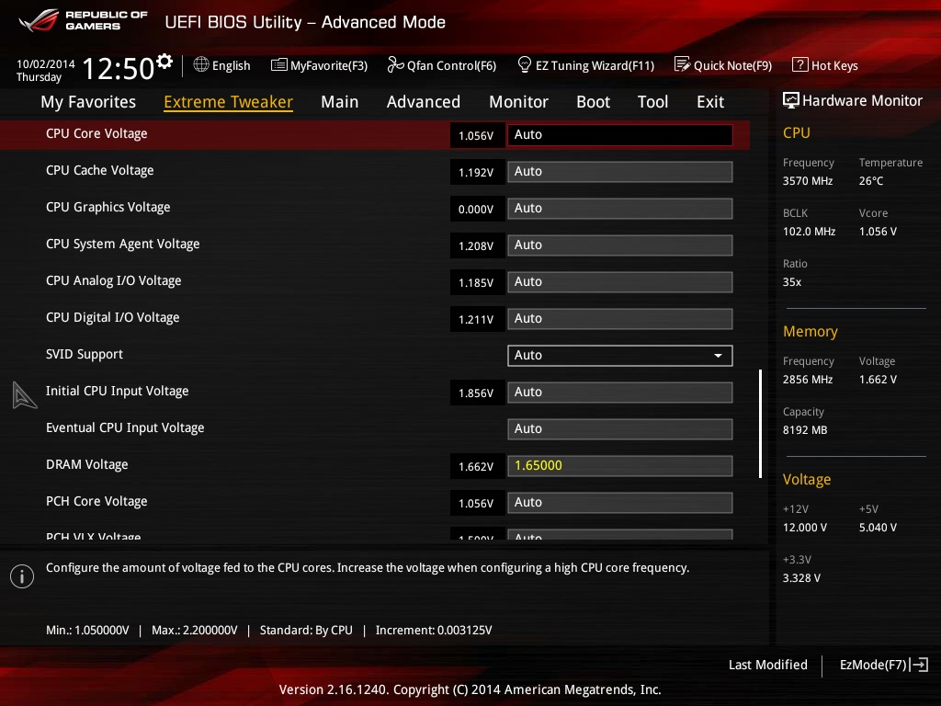Click the EzMode(F7) button label
Screen dimensions: 941x706
pos(873,665)
